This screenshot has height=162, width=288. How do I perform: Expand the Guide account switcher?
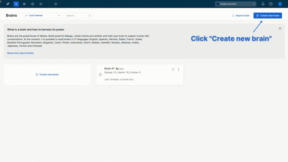click(x=235, y=4)
